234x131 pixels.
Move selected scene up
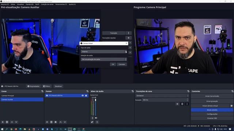(12, 122)
